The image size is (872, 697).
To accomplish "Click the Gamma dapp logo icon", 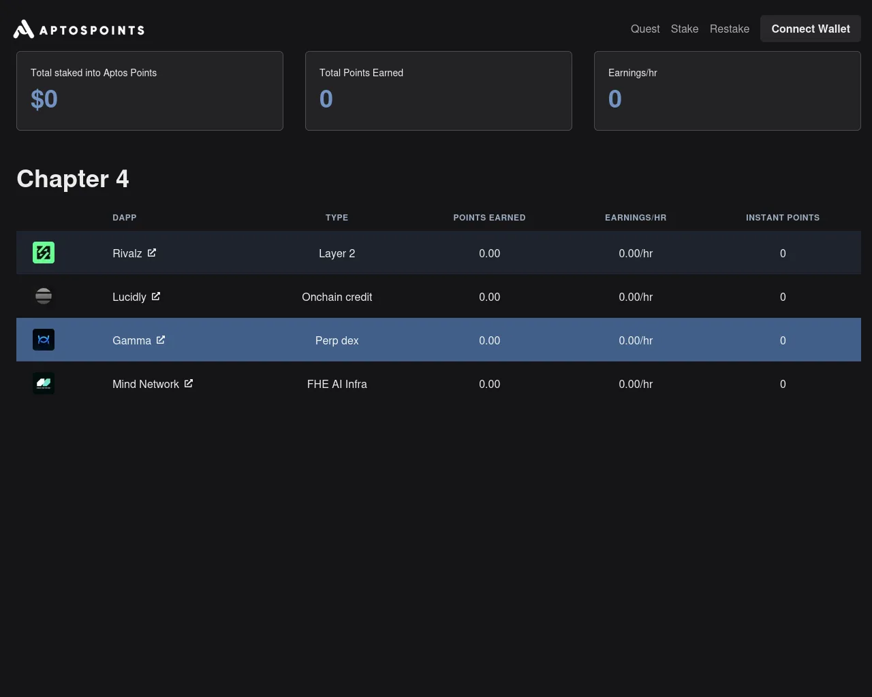I will [x=44, y=340].
